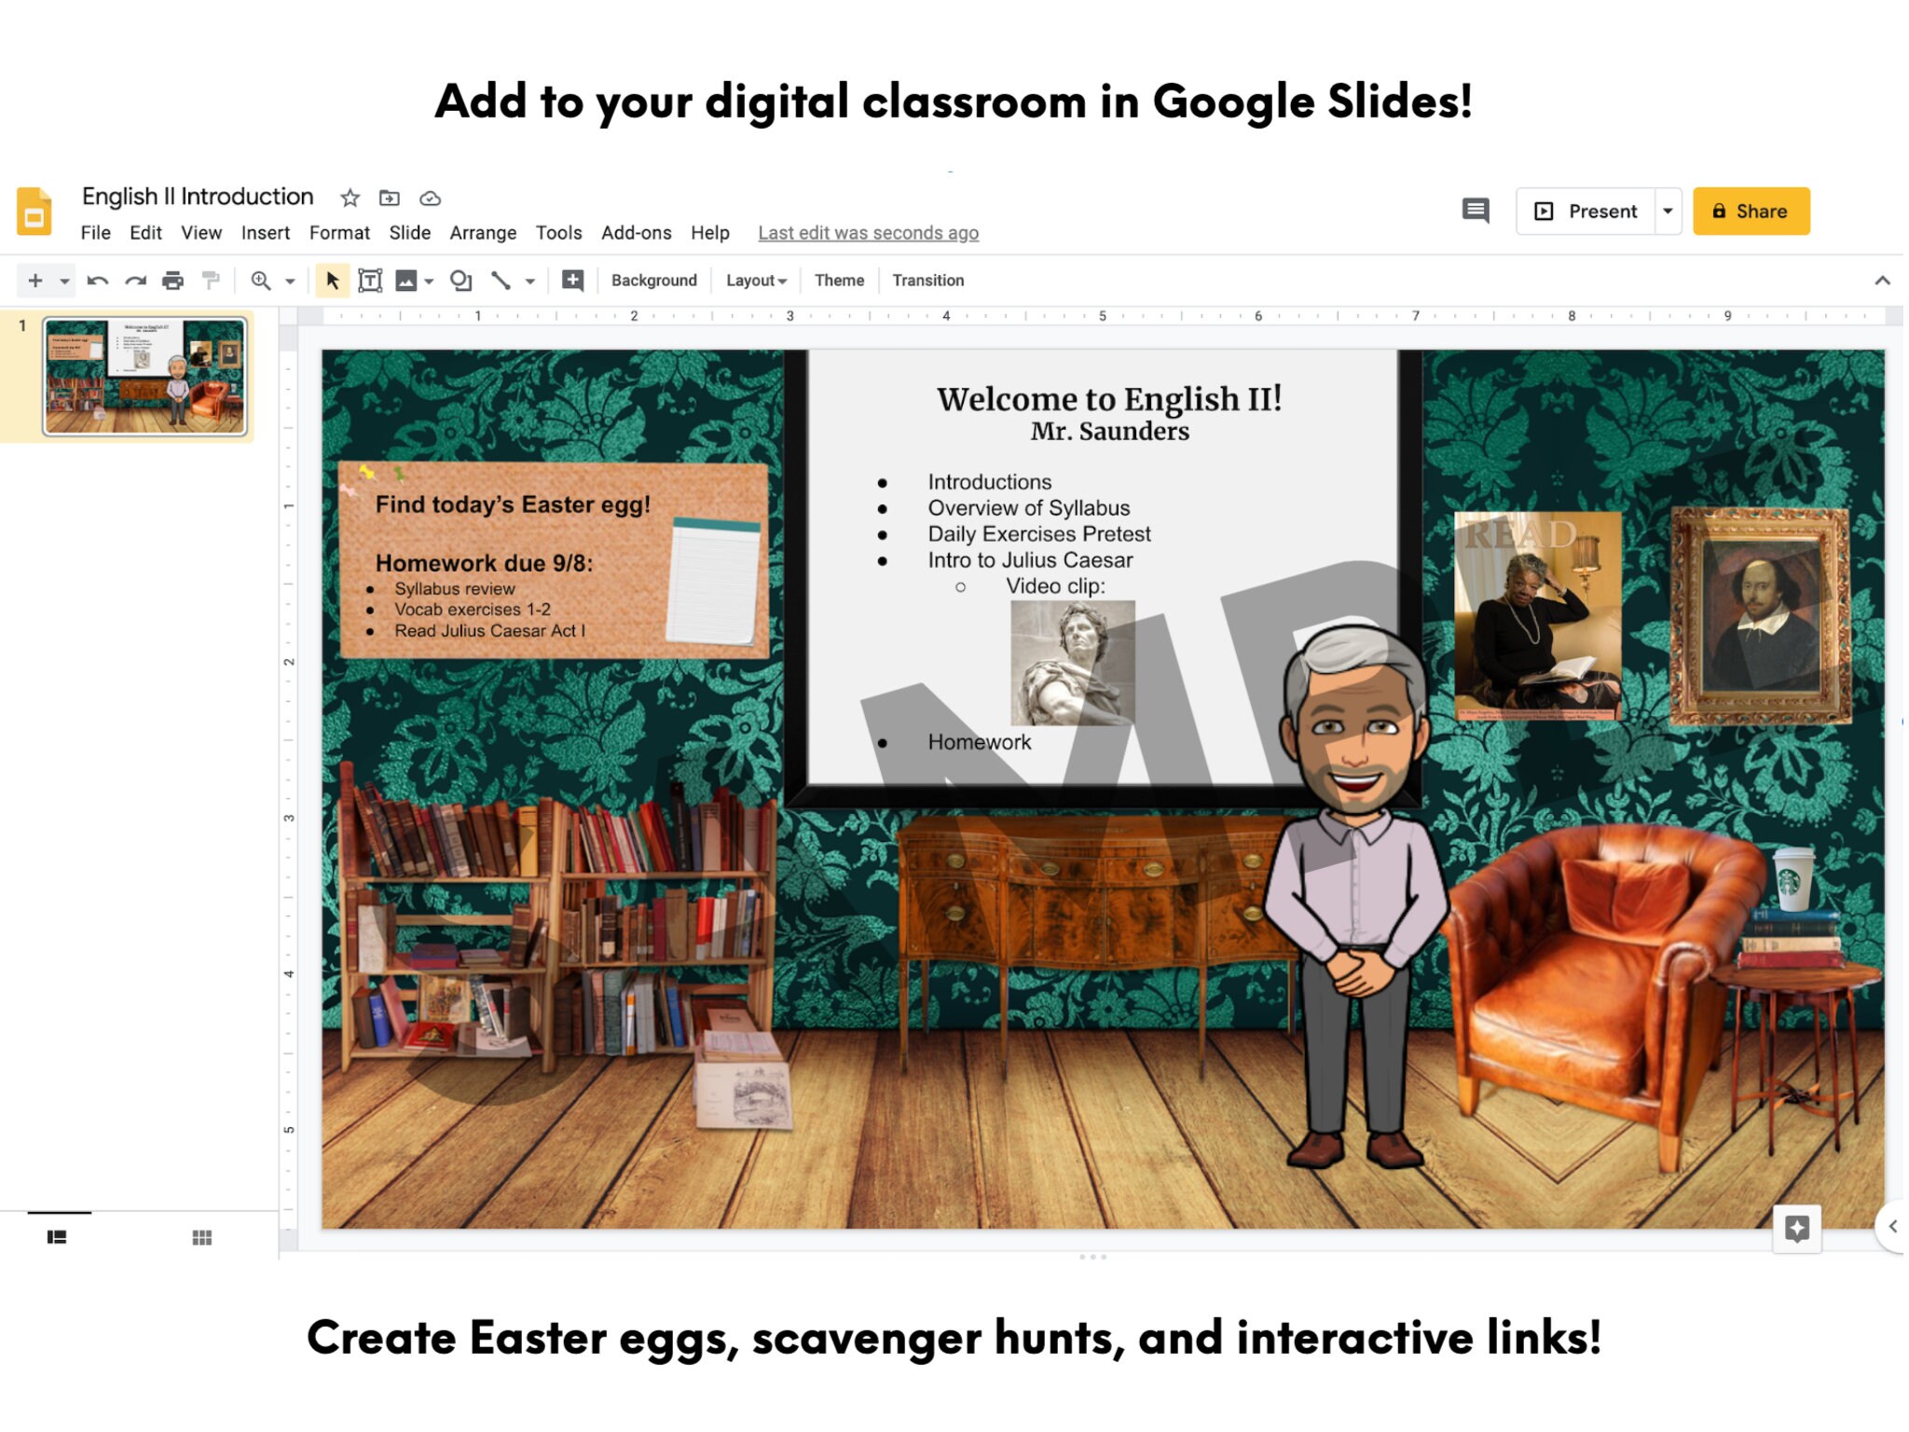This screenshot has width=1909, height=1432.
Task: Open the zoom level dropdown arrow
Action: [x=289, y=280]
